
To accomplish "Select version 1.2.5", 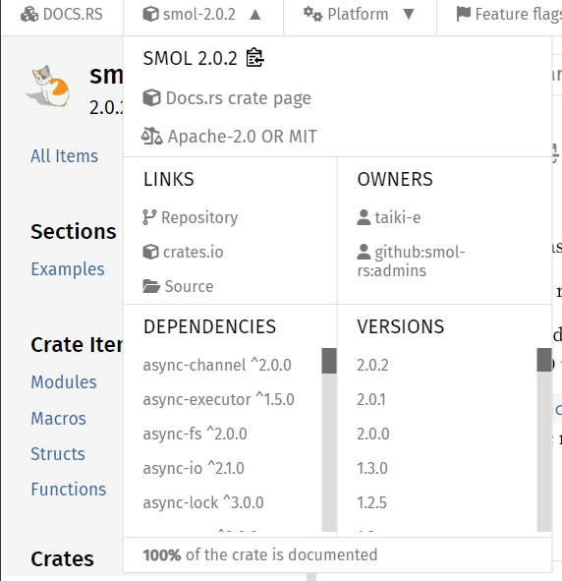I will (x=371, y=502).
